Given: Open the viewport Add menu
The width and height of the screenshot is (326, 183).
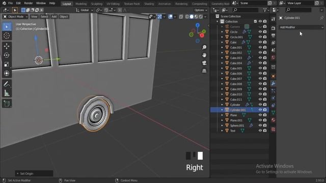Looking at the screenshot, I should coord(54,17).
